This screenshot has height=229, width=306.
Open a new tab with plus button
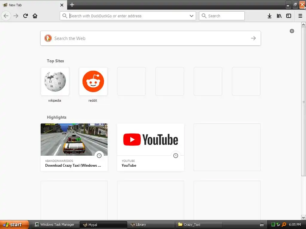click(72, 5)
